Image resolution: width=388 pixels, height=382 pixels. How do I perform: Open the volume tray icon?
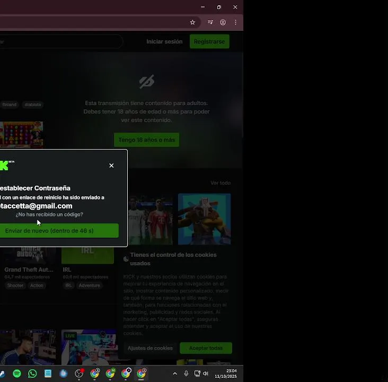(206, 374)
